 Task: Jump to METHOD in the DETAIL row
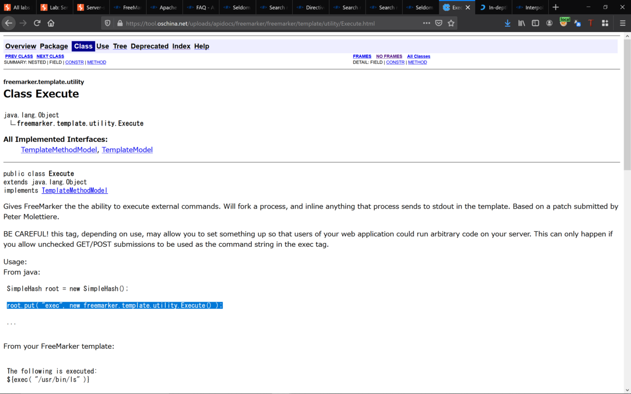418,62
